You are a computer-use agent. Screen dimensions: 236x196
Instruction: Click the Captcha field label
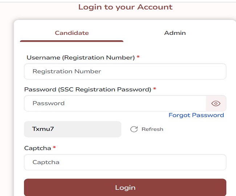[x=38, y=148]
